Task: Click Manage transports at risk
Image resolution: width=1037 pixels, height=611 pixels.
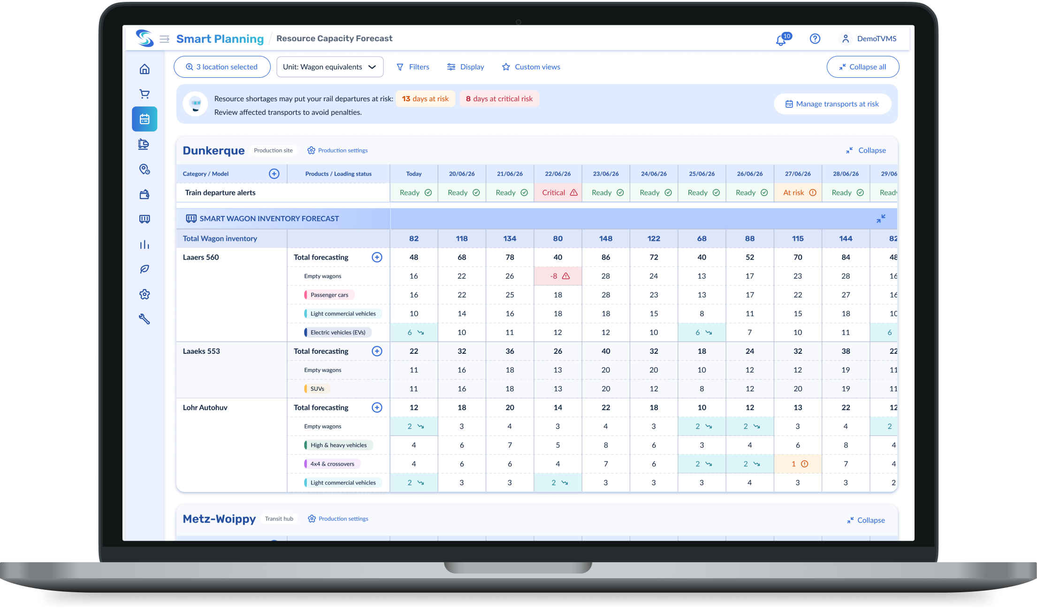Action: [x=832, y=104]
